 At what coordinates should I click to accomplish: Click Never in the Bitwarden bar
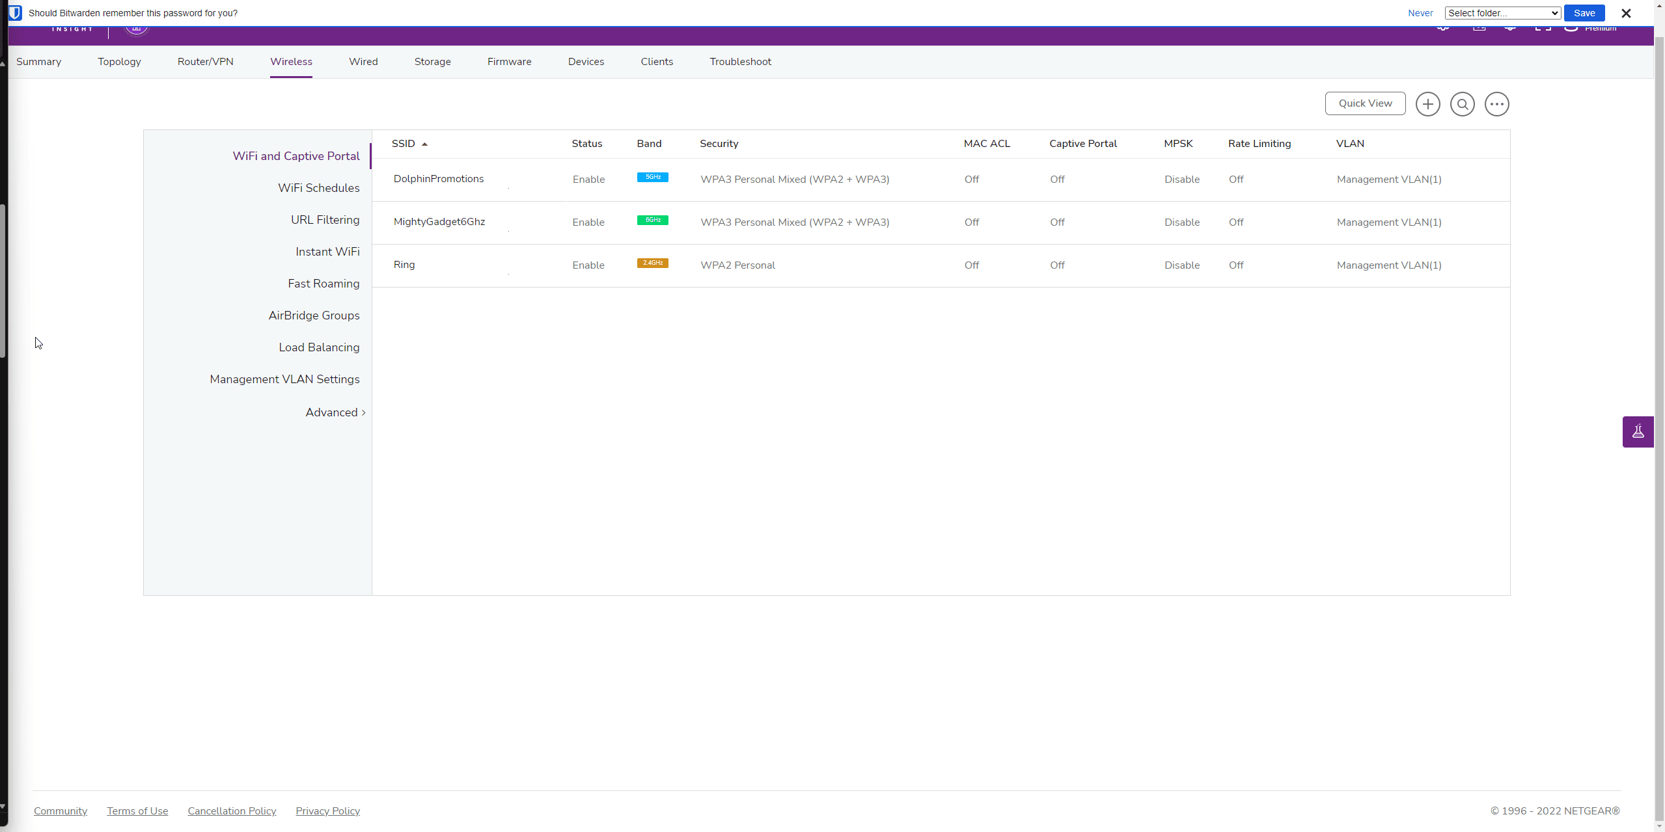(1420, 13)
